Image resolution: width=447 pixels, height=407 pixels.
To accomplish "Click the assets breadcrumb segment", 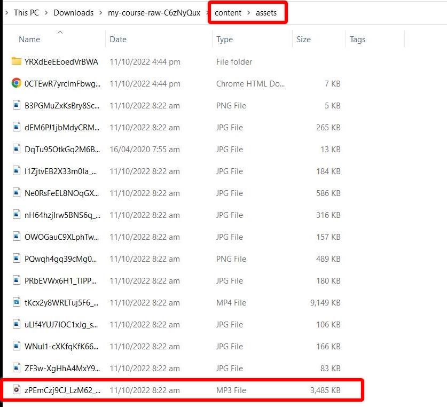I will pyautogui.click(x=266, y=13).
